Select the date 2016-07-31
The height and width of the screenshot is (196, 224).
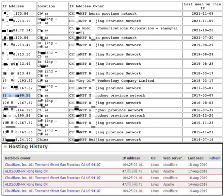click(202, 110)
